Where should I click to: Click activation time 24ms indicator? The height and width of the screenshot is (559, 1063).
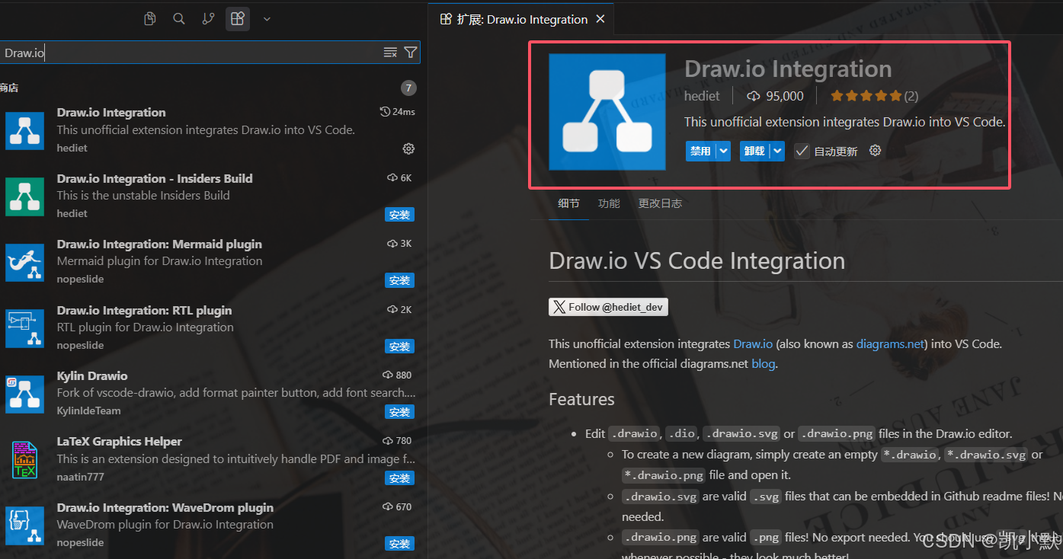tap(397, 112)
